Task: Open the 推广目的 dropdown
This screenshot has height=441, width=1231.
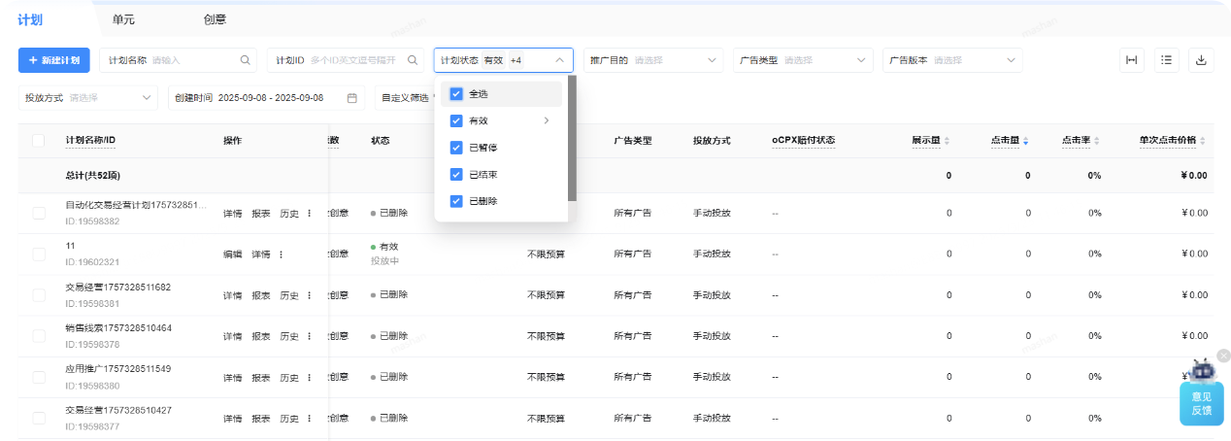Action: pyautogui.click(x=653, y=60)
